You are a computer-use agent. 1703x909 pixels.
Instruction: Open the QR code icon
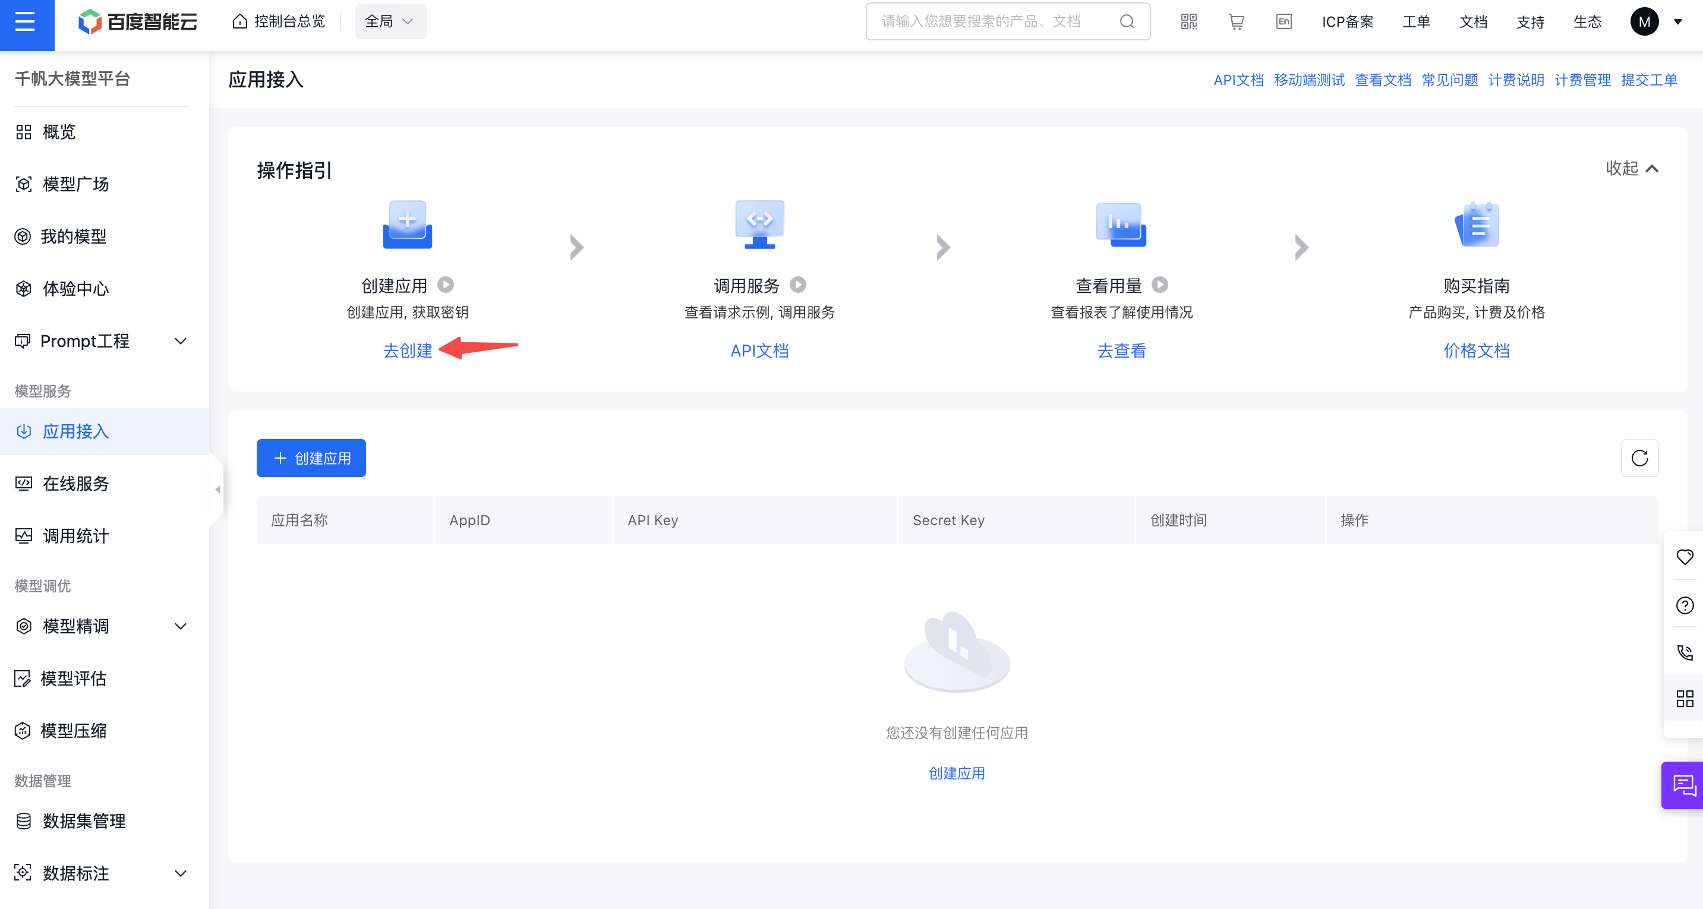[1188, 22]
